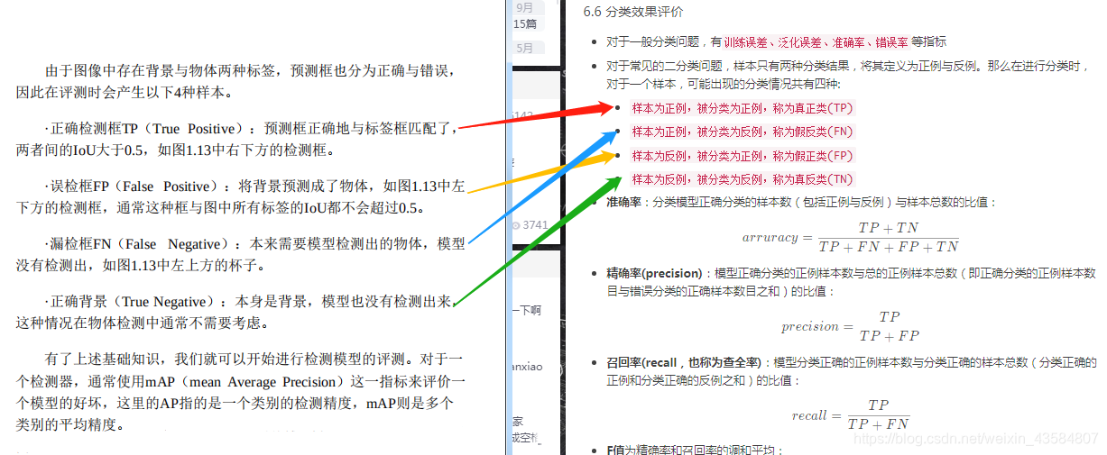Click the bullet line starting '对于一般分类问题'

tap(776, 41)
